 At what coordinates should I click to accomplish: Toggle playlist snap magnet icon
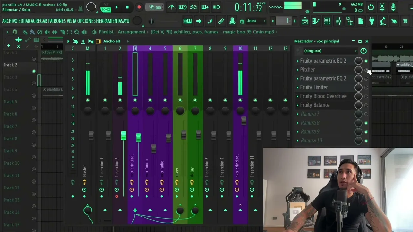click(15, 32)
